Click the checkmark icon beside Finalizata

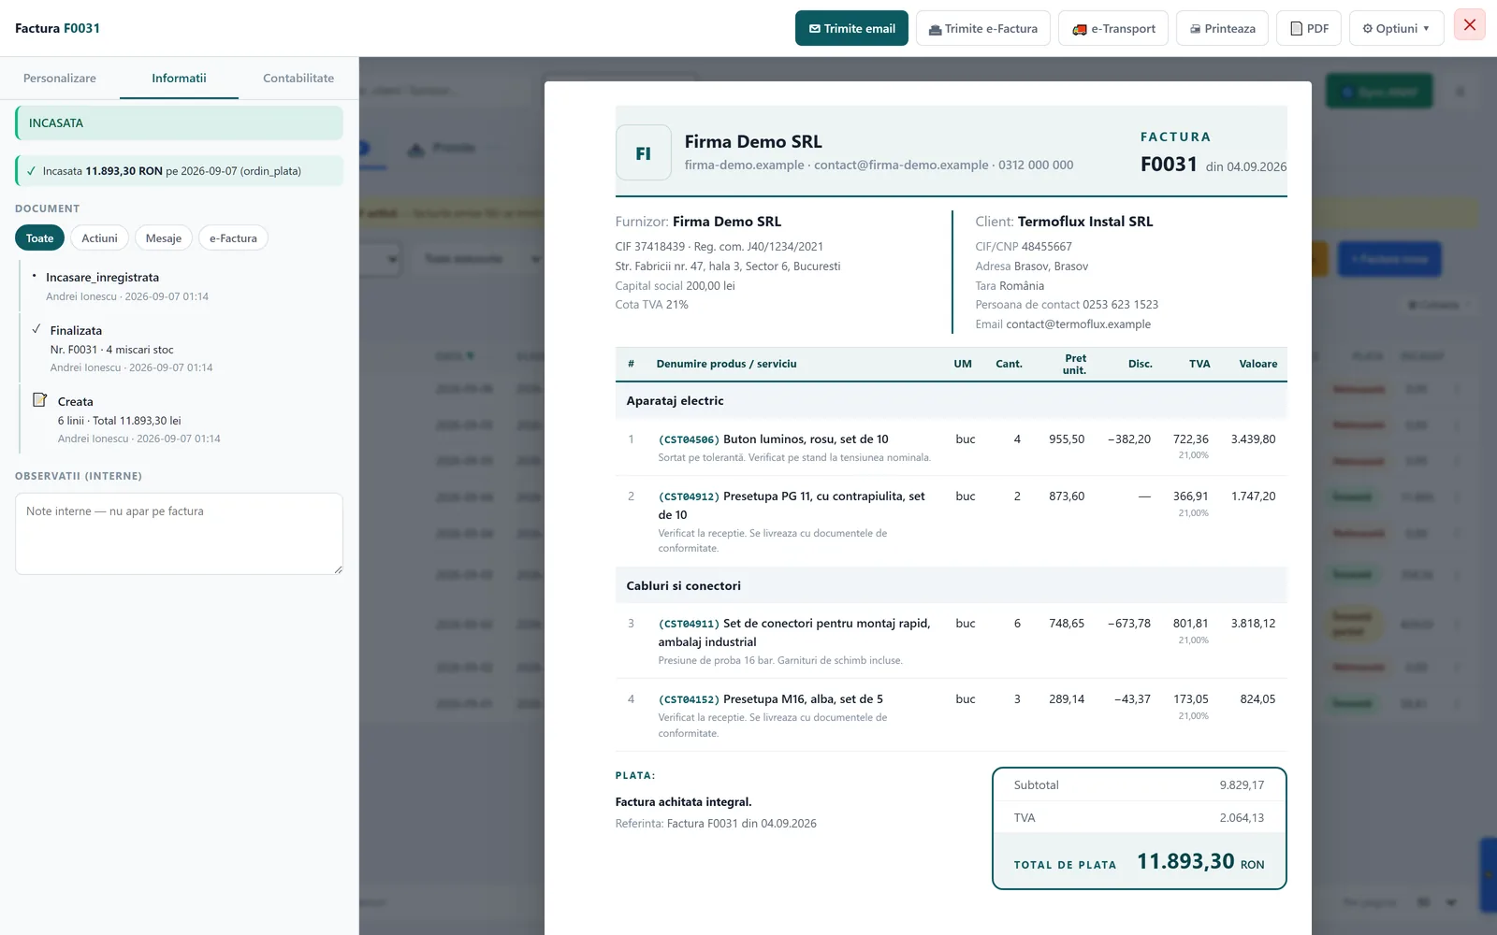point(36,329)
